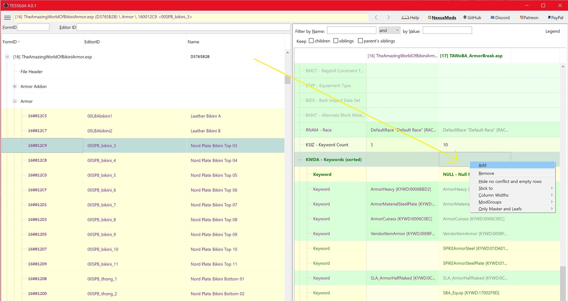Open the NexusMods page
568x301 pixels.
click(x=442, y=18)
